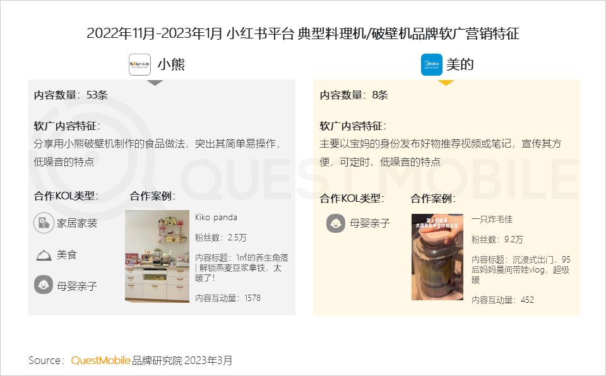The image size is (606, 376).
Task: Click the 内容数量：53条 label
Action: coord(71,95)
